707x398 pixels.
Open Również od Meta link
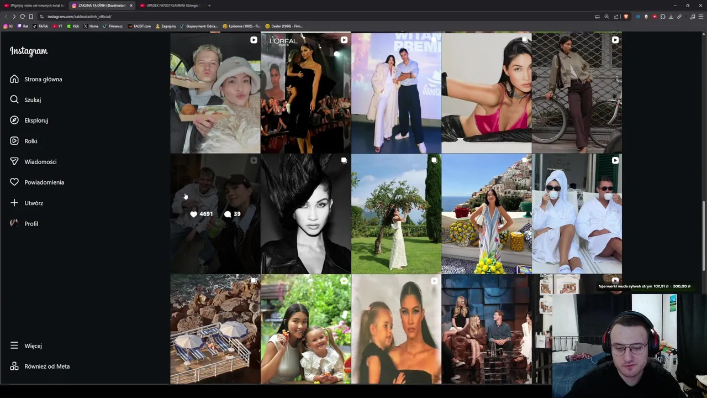point(40,366)
